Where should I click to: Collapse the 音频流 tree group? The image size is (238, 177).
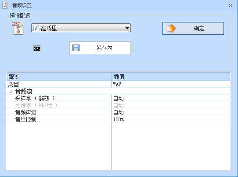(11, 92)
